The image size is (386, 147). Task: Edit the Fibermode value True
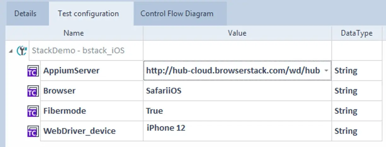(155, 111)
